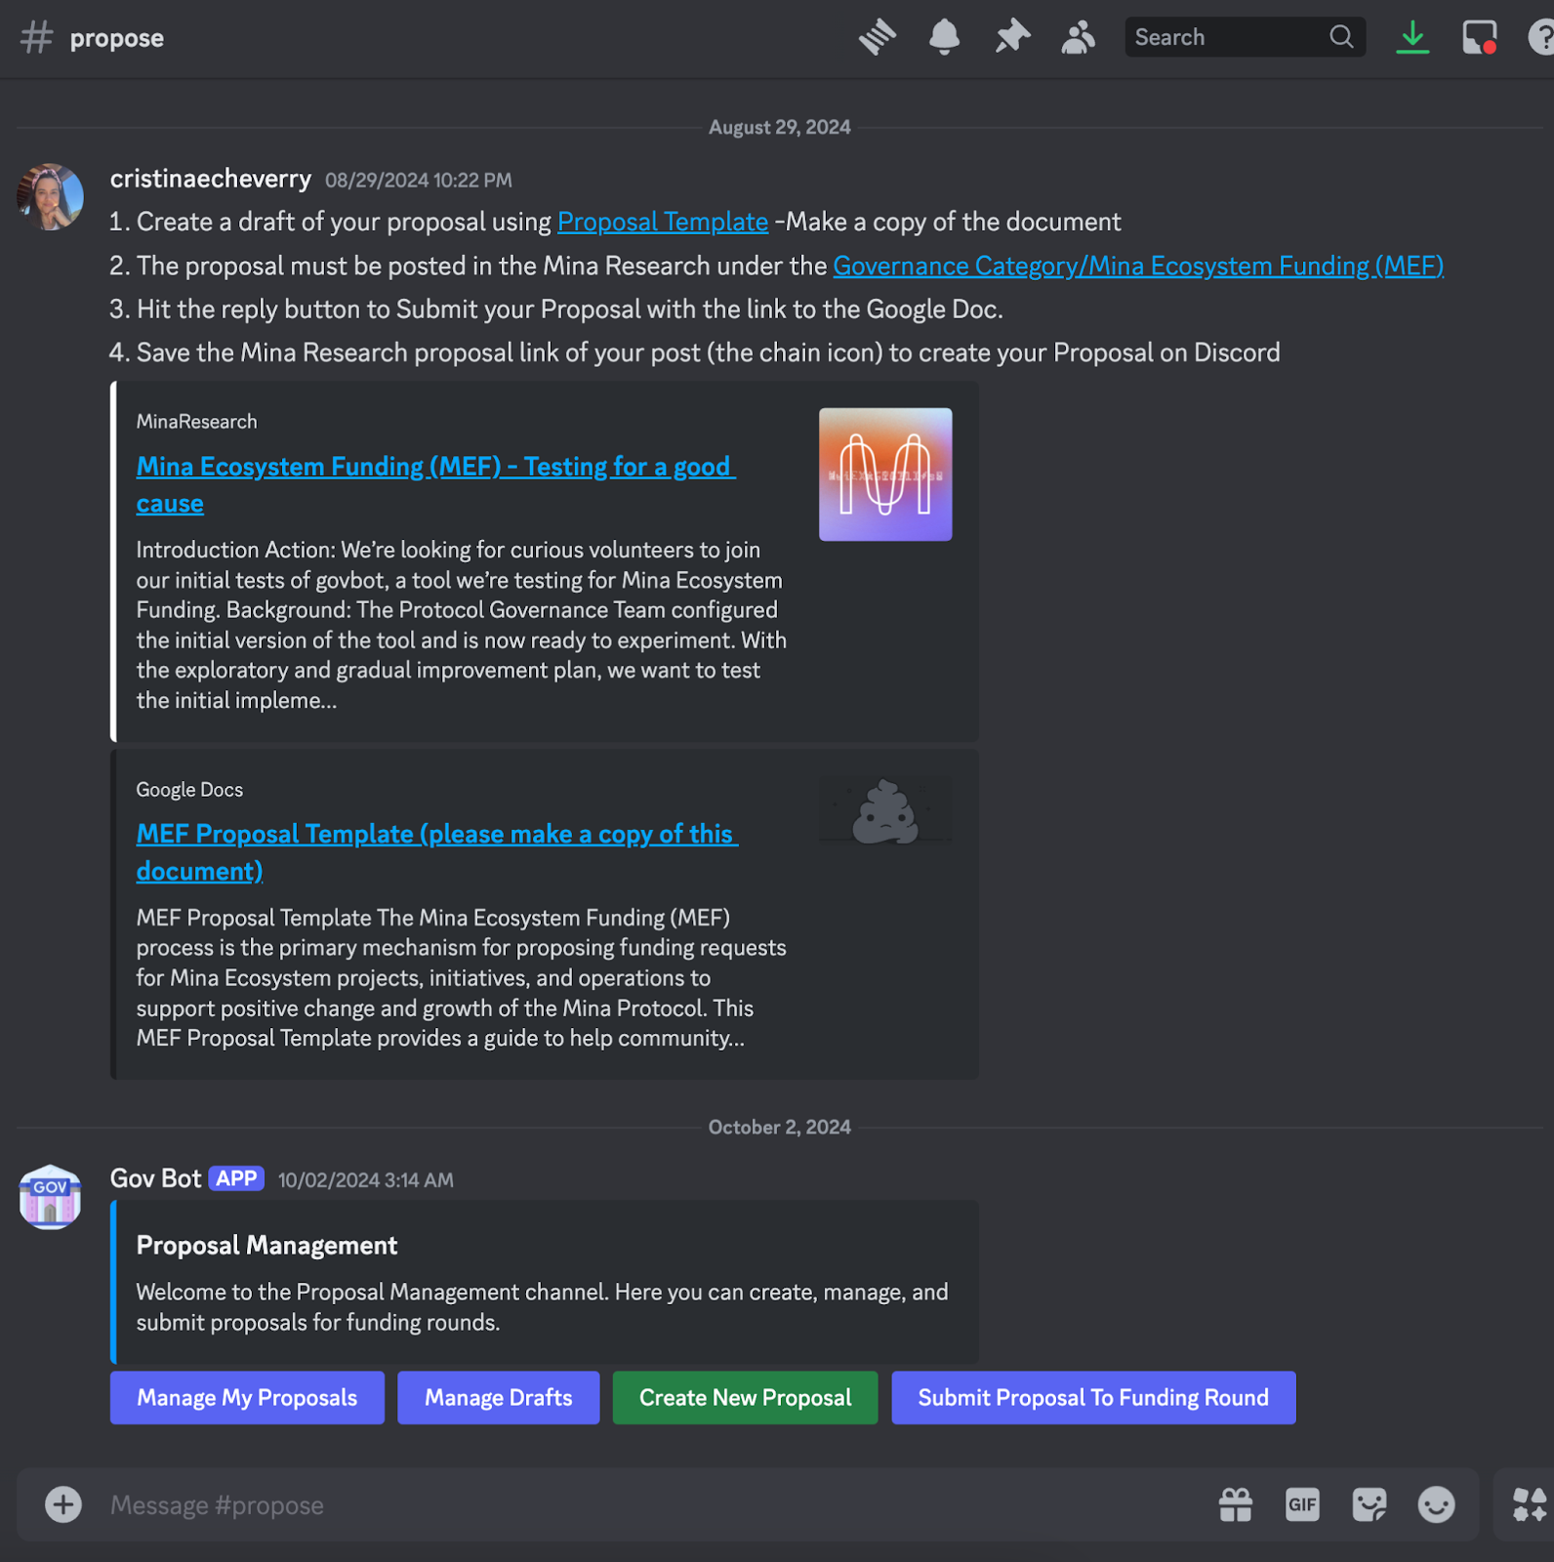
Task: Click the 08/29/2024 10:22 PM timestamp
Action: click(x=419, y=181)
